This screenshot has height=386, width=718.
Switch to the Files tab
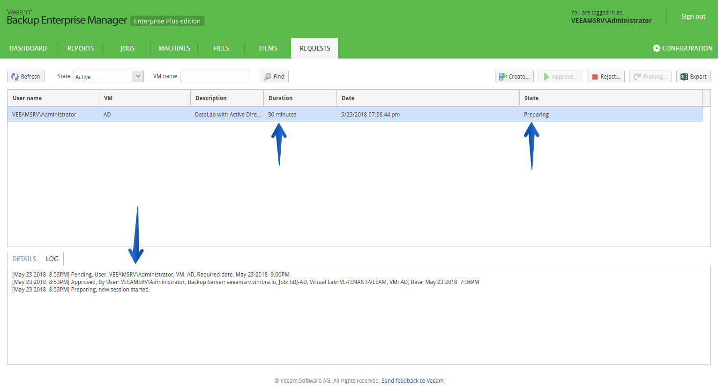click(x=221, y=48)
